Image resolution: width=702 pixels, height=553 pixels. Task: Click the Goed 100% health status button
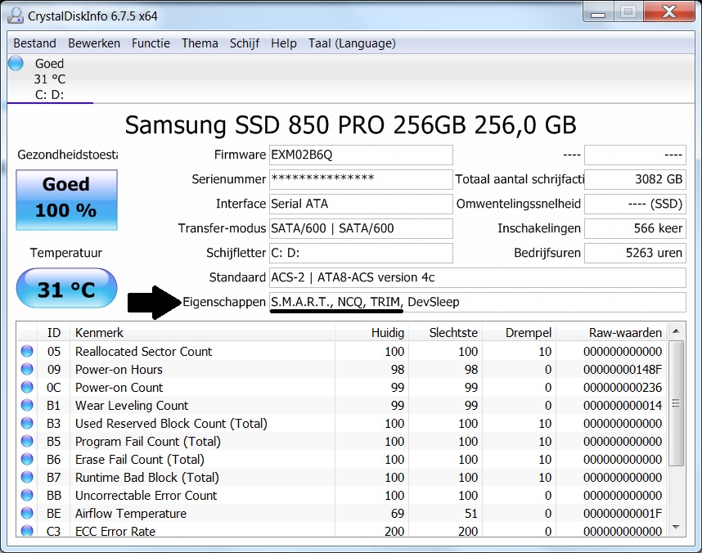pyautogui.click(x=65, y=200)
